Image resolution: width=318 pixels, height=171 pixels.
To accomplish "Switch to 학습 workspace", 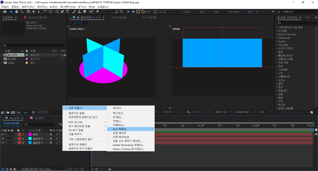I will [x=216, y=12].
